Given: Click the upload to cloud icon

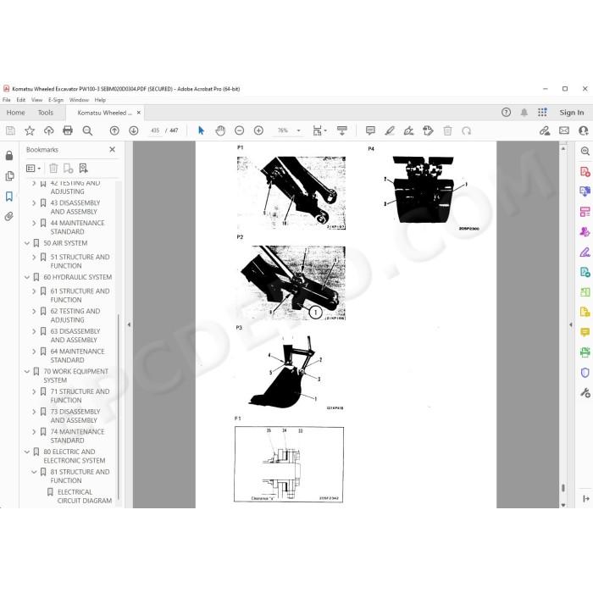Looking at the screenshot, I should (x=49, y=130).
